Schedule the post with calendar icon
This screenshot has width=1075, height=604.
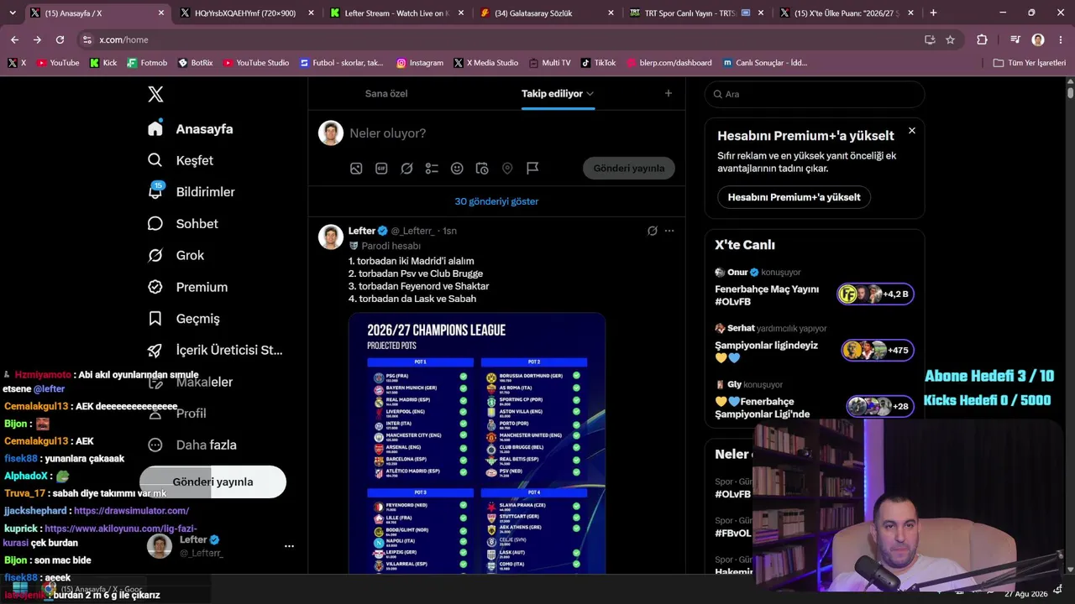482,169
